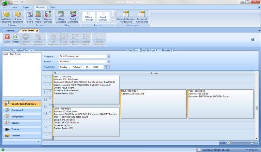Click the green truck application button
The image size is (261, 152).
[x=4, y=4]
